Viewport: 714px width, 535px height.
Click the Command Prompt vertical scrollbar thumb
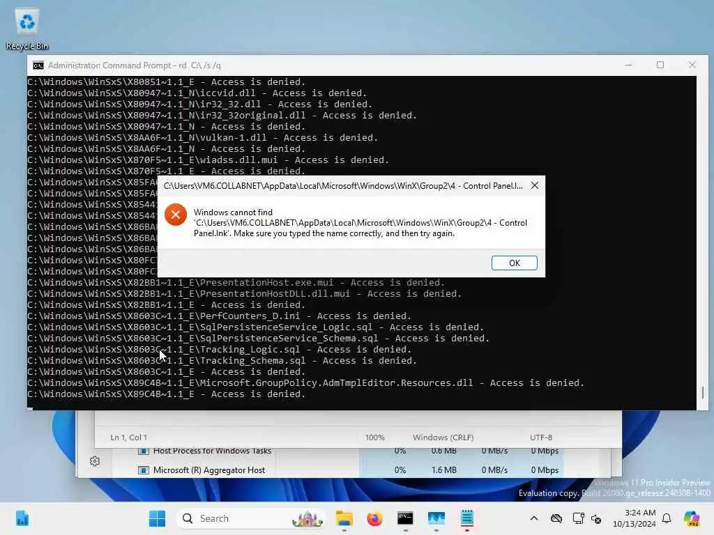coord(703,392)
